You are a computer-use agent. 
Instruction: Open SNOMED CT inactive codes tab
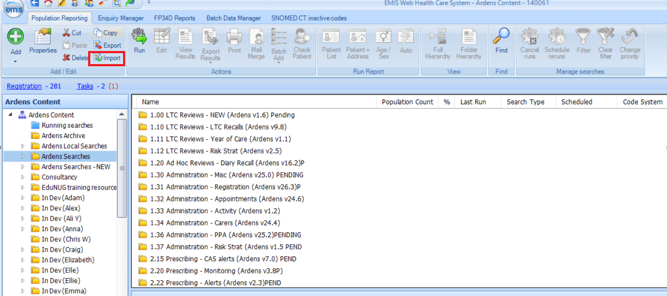[309, 18]
